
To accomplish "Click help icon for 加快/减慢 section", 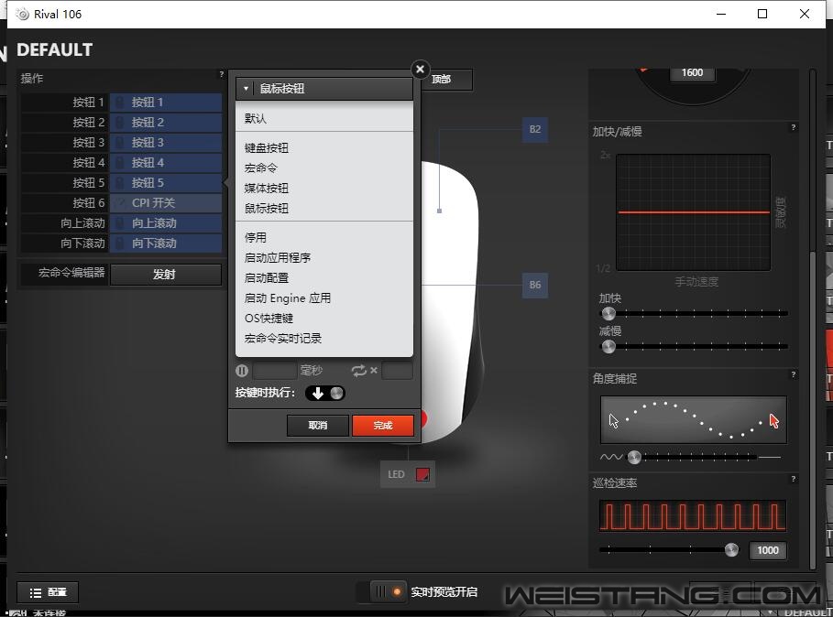I will pyautogui.click(x=793, y=127).
